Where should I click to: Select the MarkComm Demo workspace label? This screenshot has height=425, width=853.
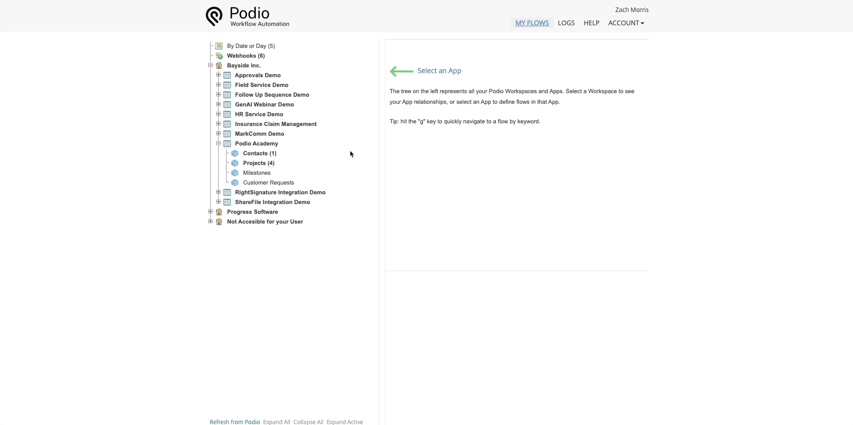point(259,134)
